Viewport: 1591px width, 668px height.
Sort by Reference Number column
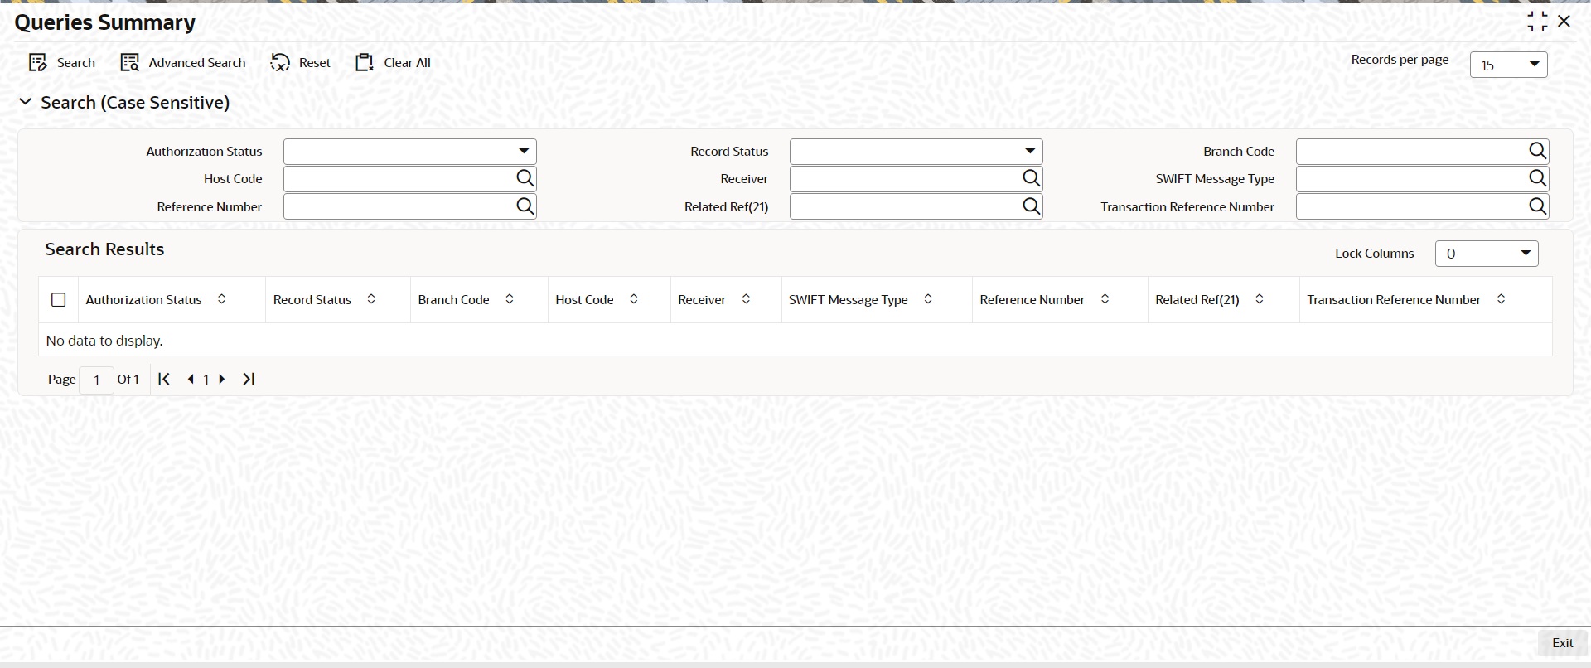pos(1105,299)
